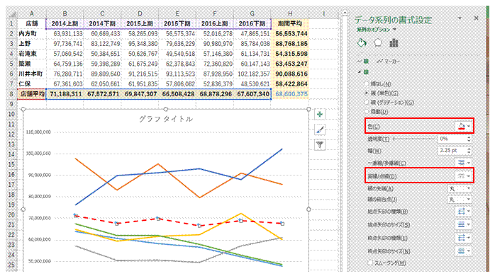Open the 線の結合点(J) join type dropdown
The height and width of the screenshot is (276, 495).
coord(460,200)
